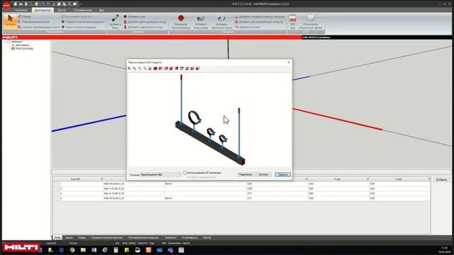The width and height of the screenshot is (454, 255).
Task: Select row 1 in the nodes table
Action: 242,184
